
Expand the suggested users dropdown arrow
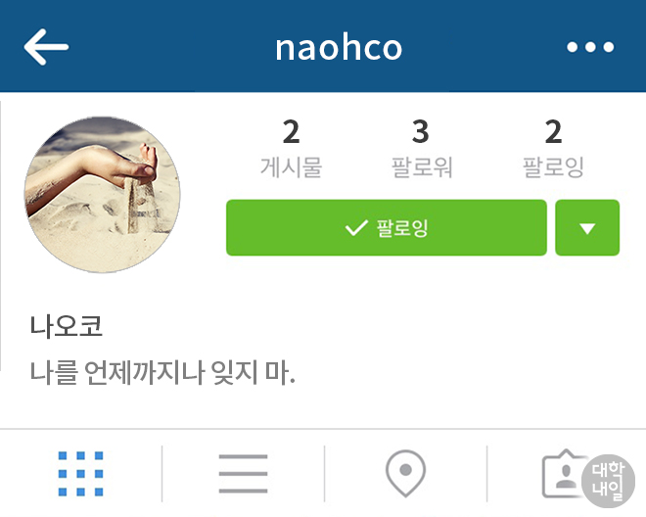(587, 228)
